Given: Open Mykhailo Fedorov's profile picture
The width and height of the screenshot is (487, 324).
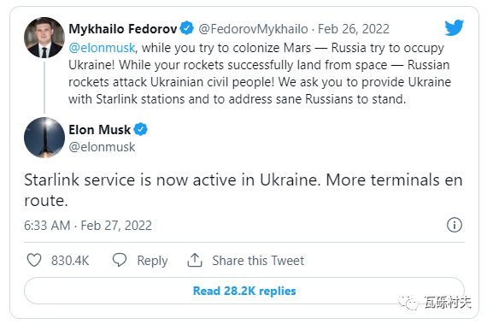Looking at the screenshot, I should pos(44,38).
